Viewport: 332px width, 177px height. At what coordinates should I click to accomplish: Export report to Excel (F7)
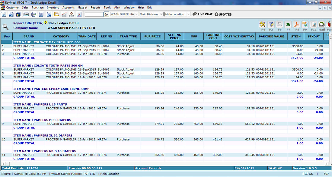tap(288, 24)
